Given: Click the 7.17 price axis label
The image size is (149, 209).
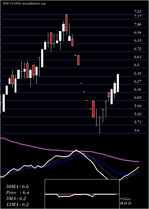Looking at the screenshot, I should (138, 16).
